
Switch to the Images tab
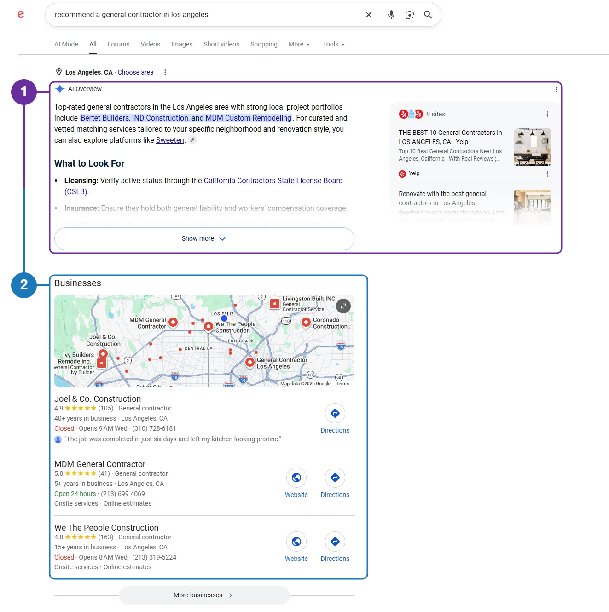click(182, 44)
